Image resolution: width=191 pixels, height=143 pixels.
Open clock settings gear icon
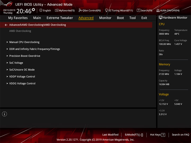pos(33,10)
